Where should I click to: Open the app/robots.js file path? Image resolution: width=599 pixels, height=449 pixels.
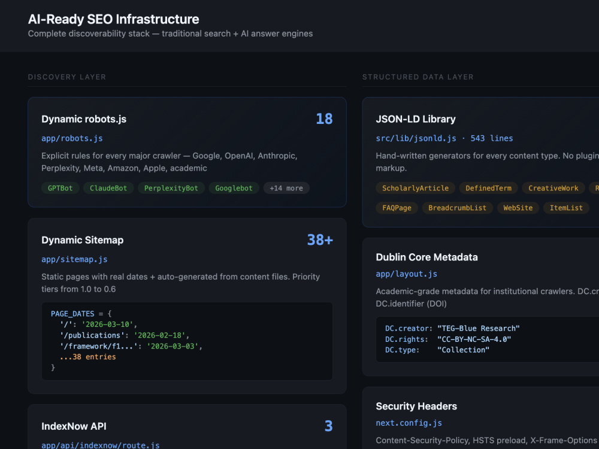coord(72,138)
